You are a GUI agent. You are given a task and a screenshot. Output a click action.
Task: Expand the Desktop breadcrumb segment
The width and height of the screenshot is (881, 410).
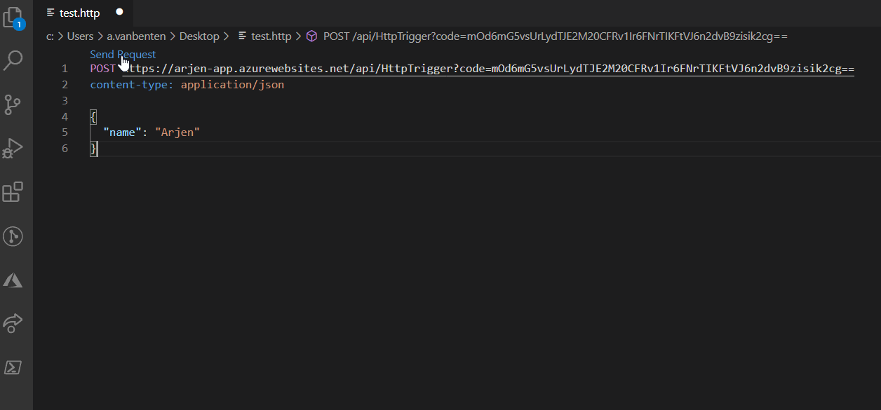[199, 36]
